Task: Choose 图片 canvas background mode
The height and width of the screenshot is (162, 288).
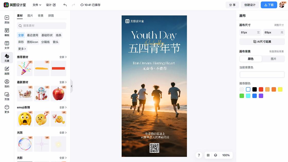Action: click(273, 59)
